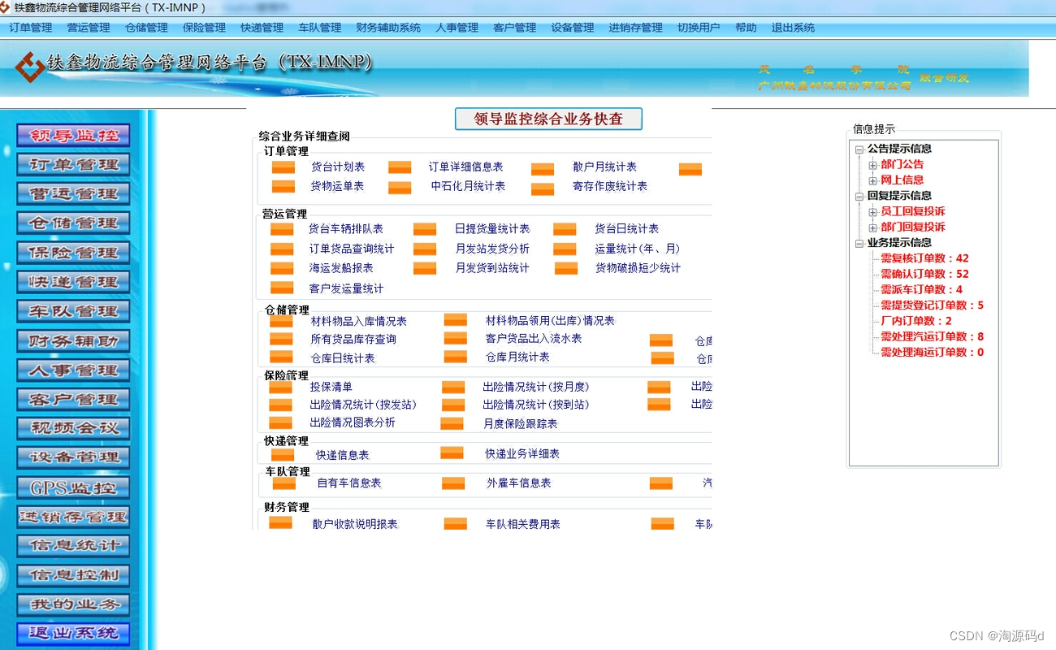Click the orange icon beside 订单详细信息表
Image resolution: width=1056 pixels, height=650 pixels.
coord(400,168)
